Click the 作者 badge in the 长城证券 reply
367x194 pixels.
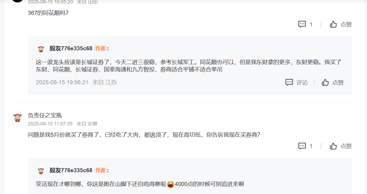pos(100,48)
